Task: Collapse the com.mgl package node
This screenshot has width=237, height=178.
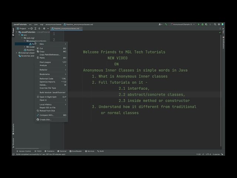Action: click(x=22, y=38)
